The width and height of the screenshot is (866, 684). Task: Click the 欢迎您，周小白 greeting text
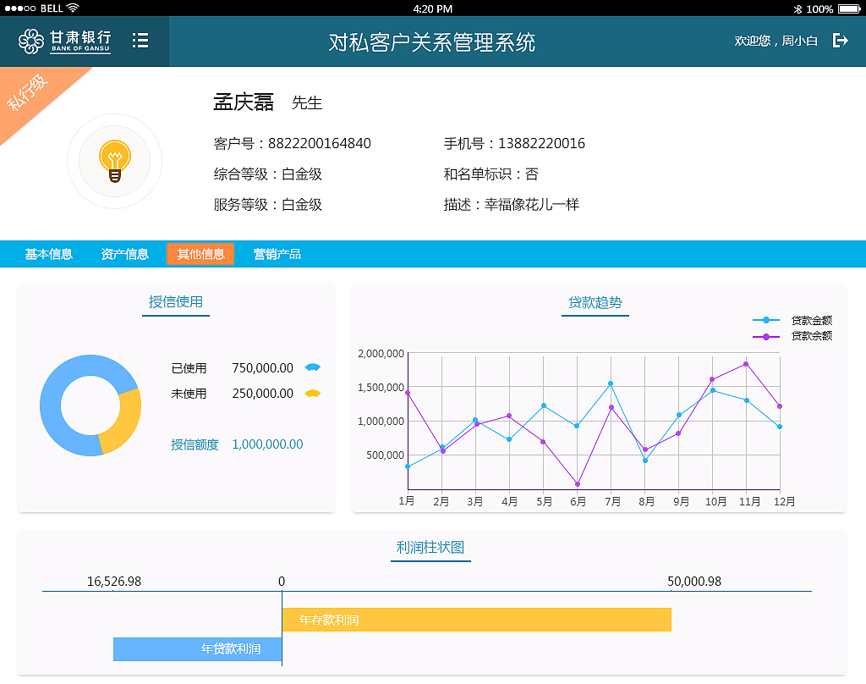773,40
